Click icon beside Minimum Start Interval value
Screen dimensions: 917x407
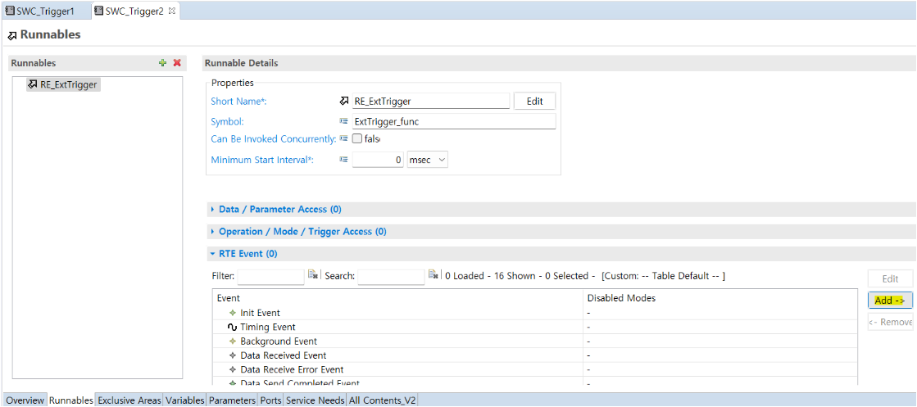click(x=344, y=159)
